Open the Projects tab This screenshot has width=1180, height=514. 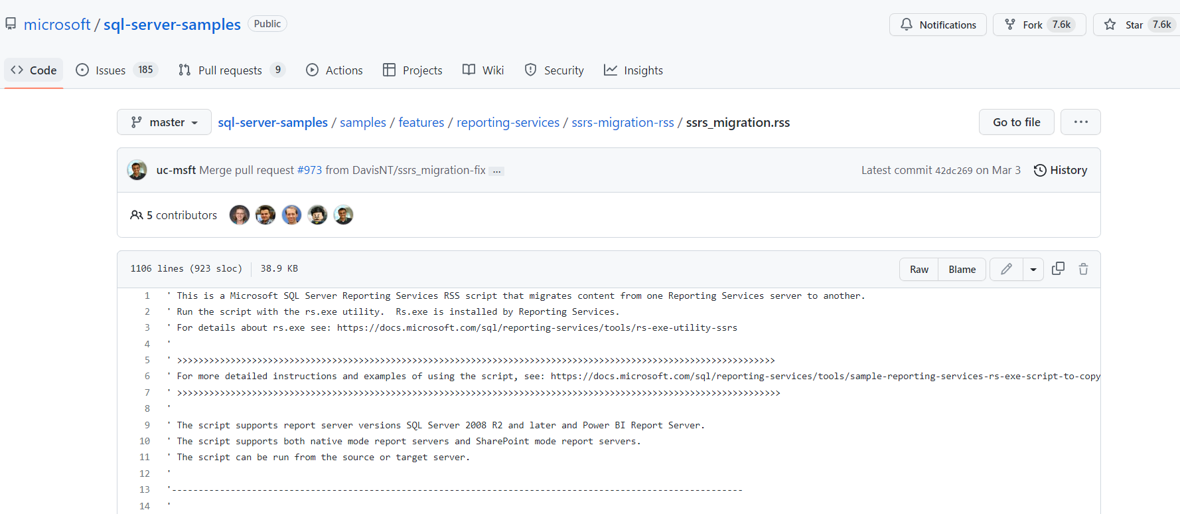[412, 70]
